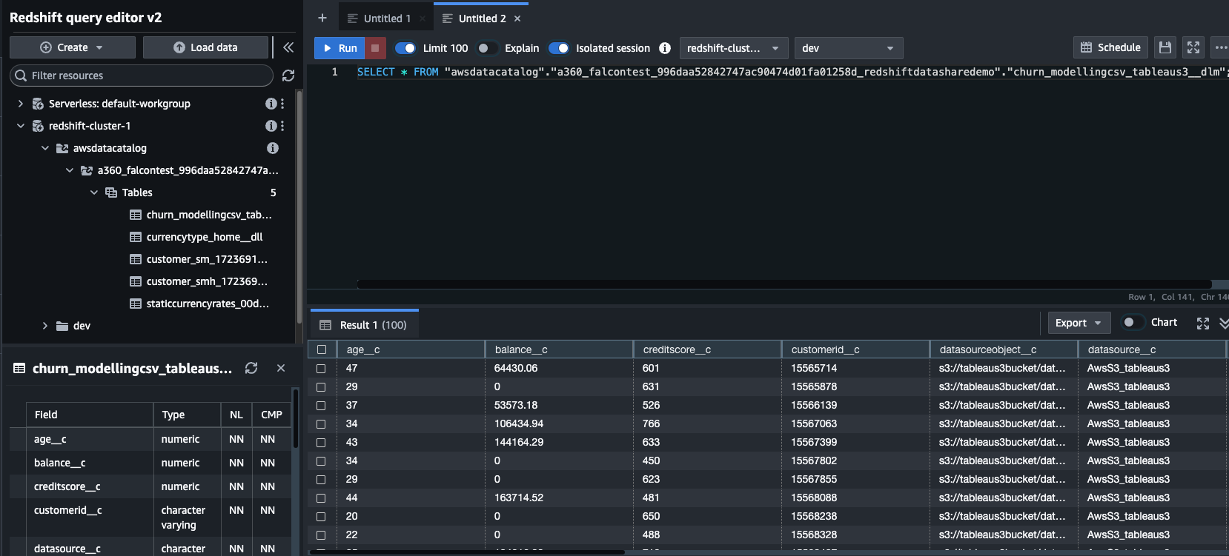This screenshot has height=556, width=1229.
Task: Click the stop query square button
Action: 375,48
